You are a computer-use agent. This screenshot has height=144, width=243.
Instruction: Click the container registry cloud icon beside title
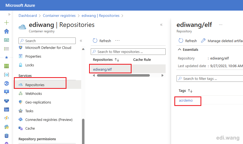click(x=22, y=27)
